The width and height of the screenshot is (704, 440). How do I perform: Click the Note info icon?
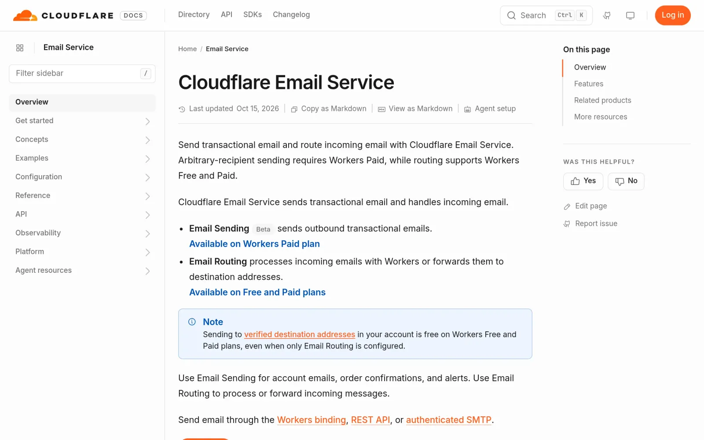tap(192, 322)
